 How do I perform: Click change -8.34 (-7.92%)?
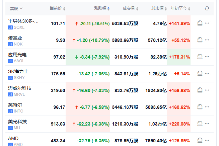pos(94,57)
